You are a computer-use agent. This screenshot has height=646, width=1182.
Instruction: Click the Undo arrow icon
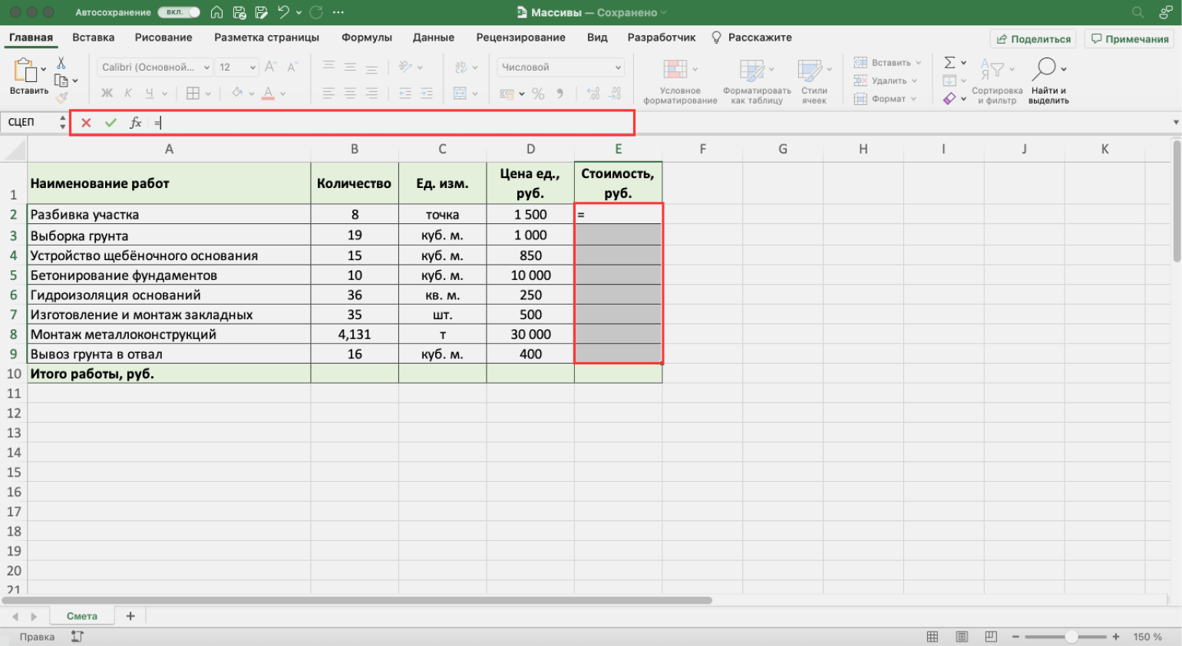[283, 12]
